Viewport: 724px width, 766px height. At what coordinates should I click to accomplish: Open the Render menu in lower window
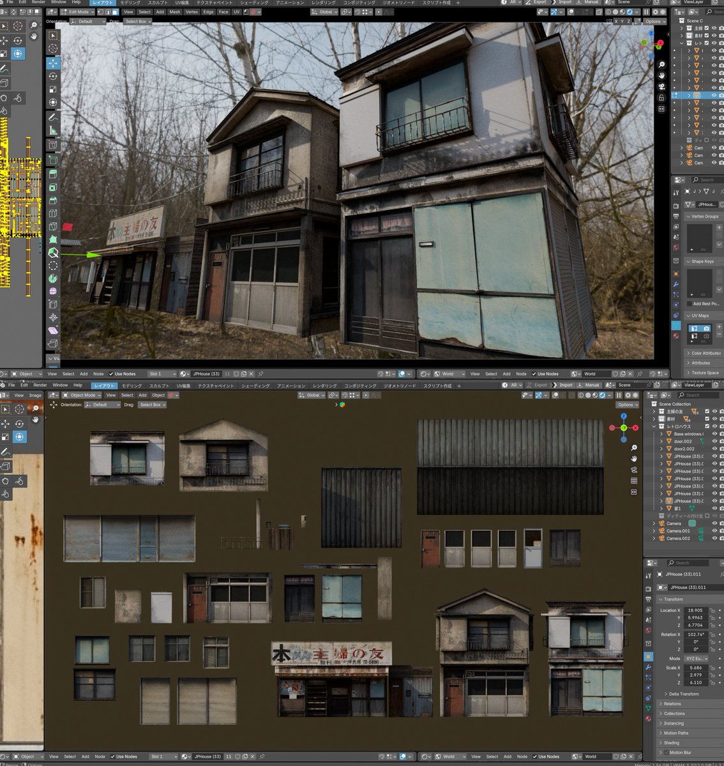coord(40,386)
